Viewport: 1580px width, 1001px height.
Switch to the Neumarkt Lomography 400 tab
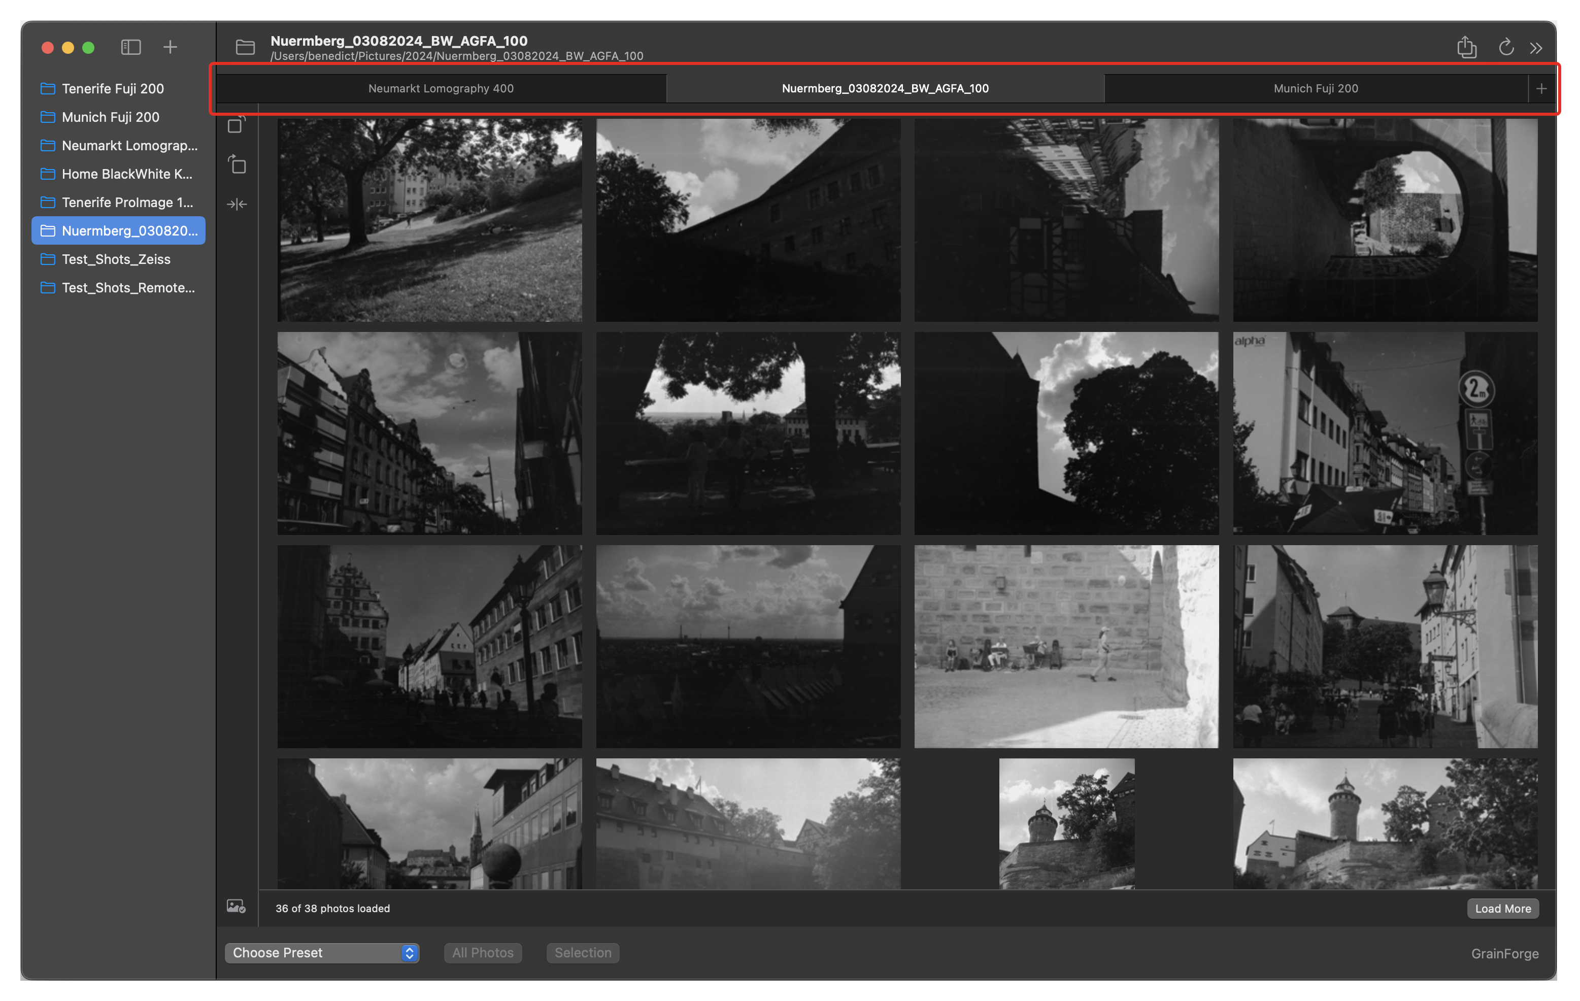441,89
